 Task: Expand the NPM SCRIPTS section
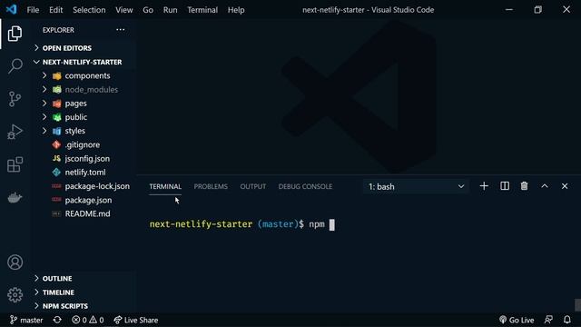(x=83, y=306)
